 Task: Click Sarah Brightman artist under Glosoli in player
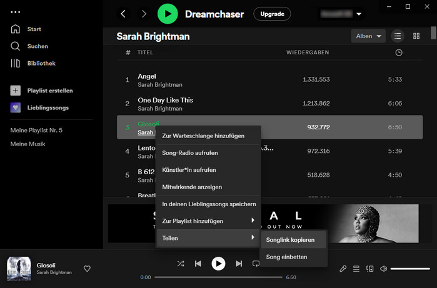[x=54, y=272]
